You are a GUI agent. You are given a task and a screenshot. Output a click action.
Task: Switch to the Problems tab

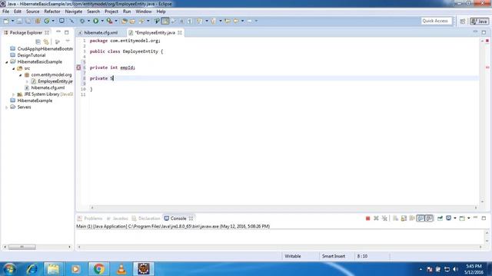(x=90, y=219)
